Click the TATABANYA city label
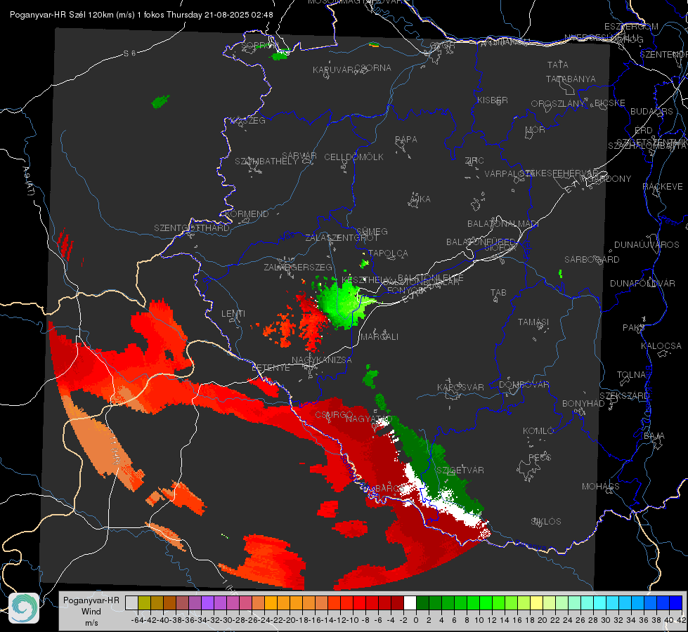Viewport: 688px width, 632px height. [571, 79]
